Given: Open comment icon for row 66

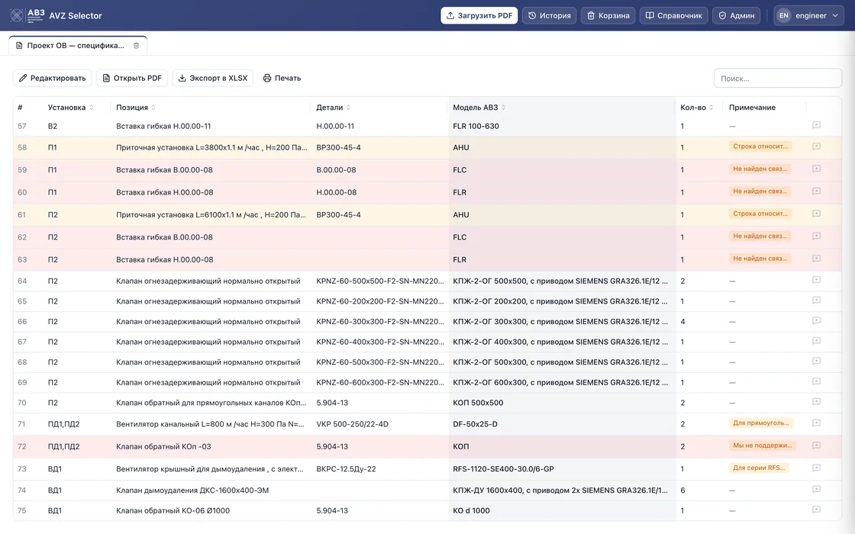Looking at the screenshot, I should coord(816,321).
